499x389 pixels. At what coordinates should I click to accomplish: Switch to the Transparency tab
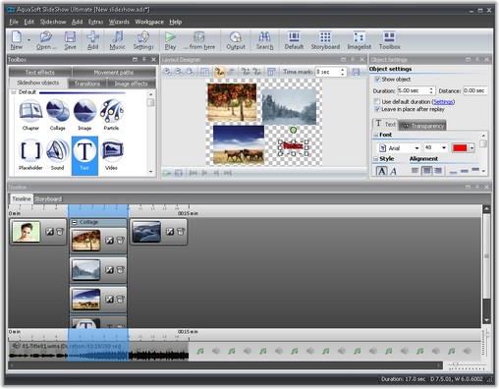(x=422, y=126)
